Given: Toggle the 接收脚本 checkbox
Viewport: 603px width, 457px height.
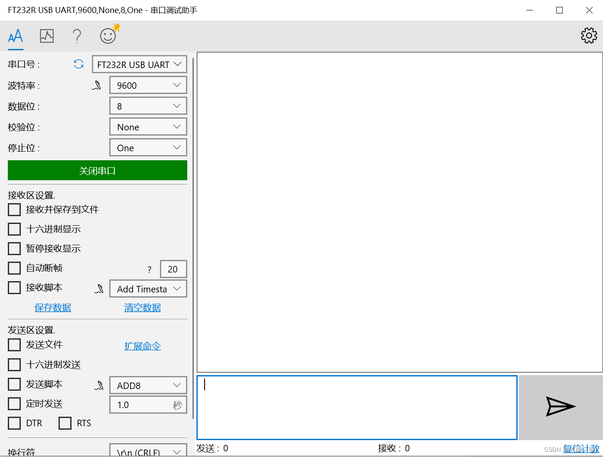Looking at the screenshot, I should click(14, 288).
